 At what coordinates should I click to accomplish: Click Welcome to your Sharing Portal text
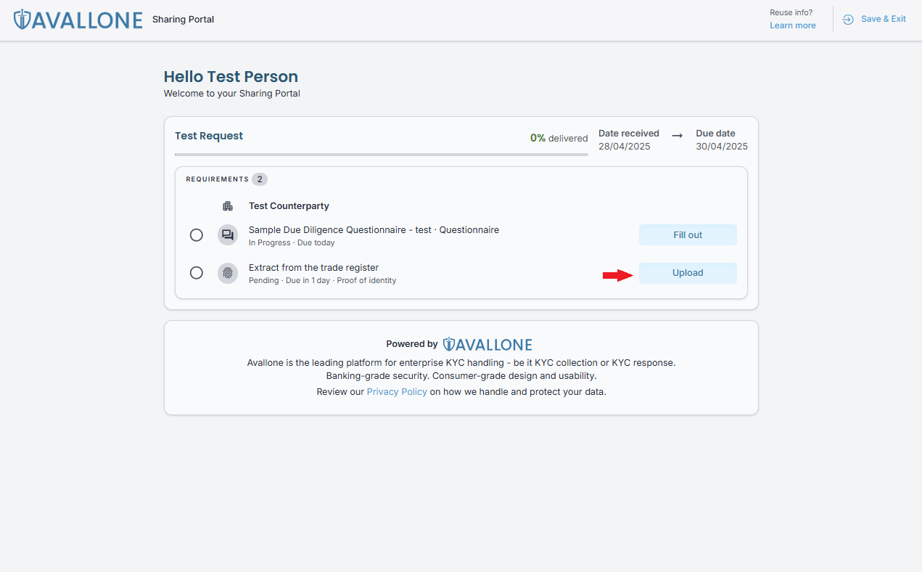click(x=232, y=94)
